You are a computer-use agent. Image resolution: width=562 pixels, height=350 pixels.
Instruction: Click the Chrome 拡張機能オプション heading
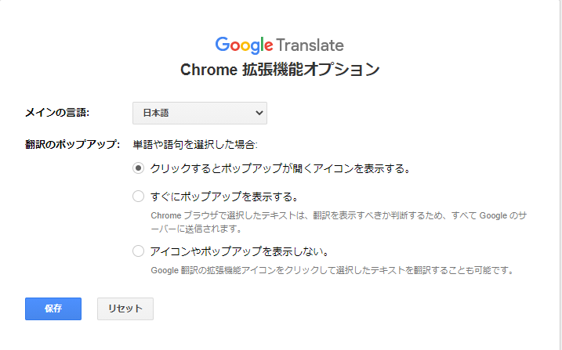click(x=280, y=70)
